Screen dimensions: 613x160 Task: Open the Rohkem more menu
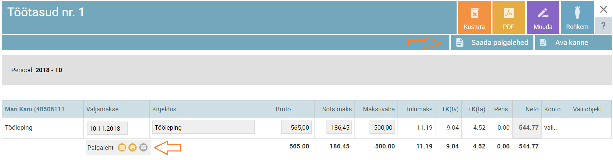[x=577, y=17]
